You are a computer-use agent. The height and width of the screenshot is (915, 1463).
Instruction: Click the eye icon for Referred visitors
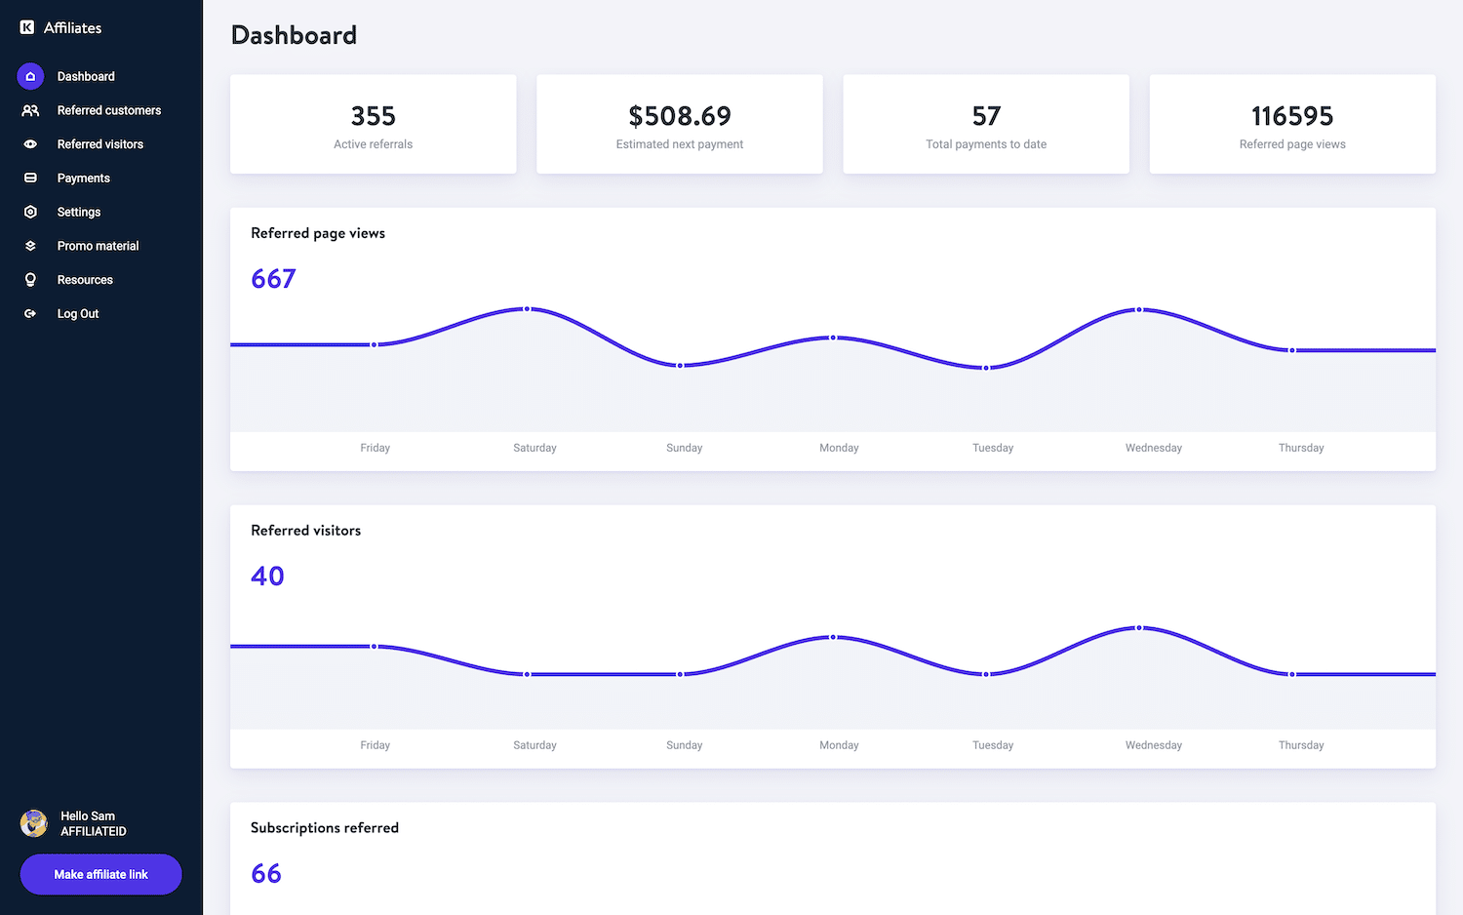point(30,143)
